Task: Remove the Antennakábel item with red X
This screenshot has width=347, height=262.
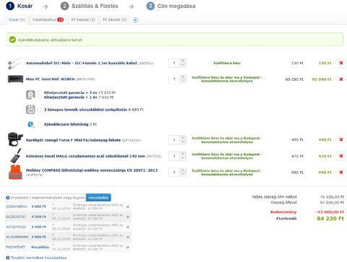Action: pos(341,63)
